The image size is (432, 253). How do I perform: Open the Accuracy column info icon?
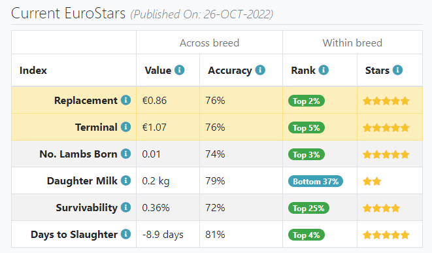pos(260,70)
